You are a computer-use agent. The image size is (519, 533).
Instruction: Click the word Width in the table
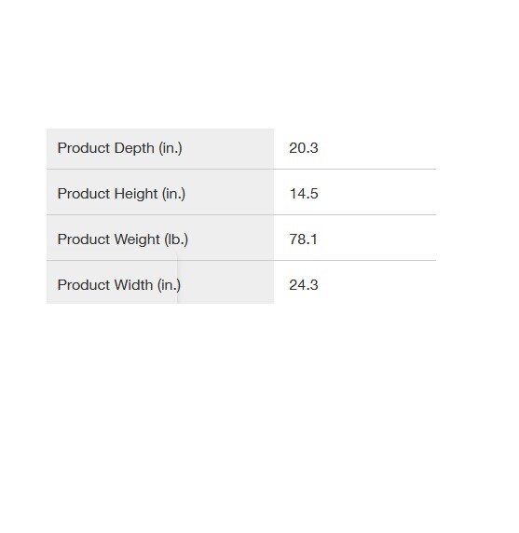133,285
